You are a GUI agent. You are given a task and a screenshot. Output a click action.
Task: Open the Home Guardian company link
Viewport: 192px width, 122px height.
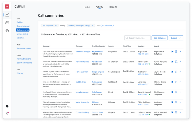click(82, 72)
